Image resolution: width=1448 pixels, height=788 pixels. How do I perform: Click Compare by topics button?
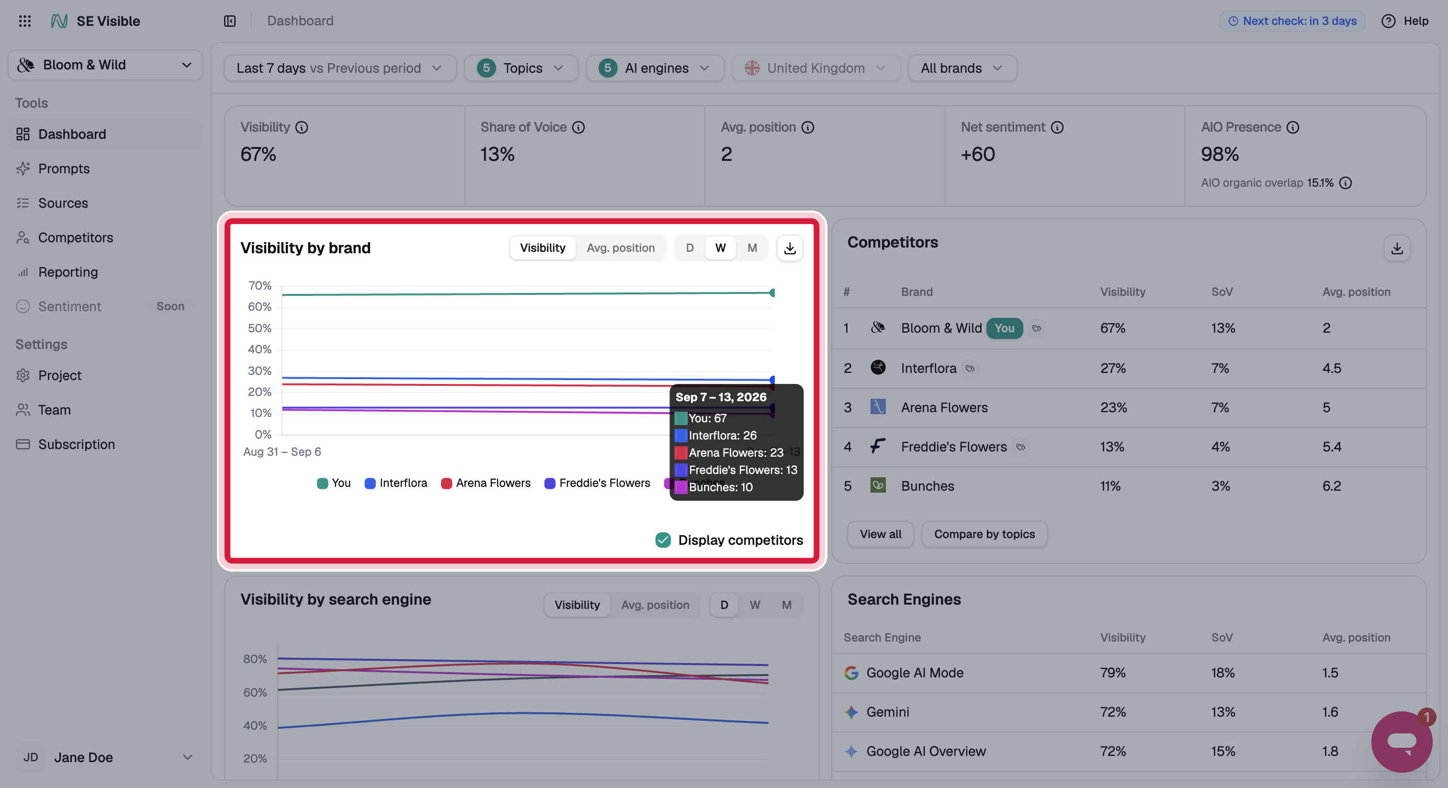tap(984, 534)
